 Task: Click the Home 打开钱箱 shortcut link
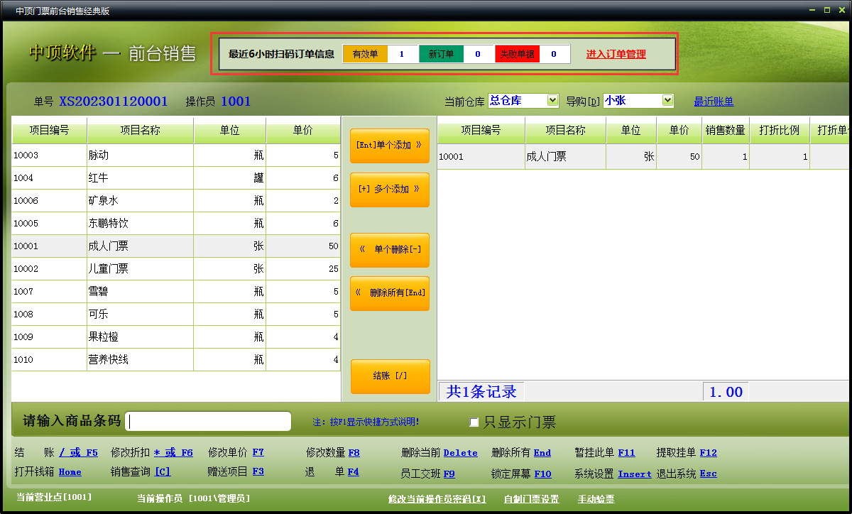tap(70, 472)
